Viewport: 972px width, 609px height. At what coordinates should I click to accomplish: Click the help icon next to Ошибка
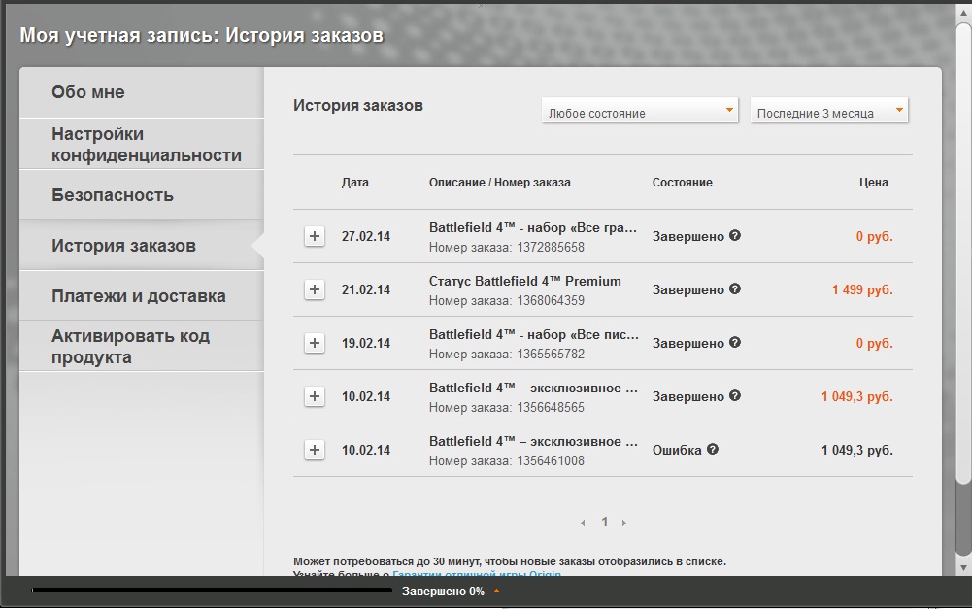pyautogui.click(x=713, y=449)
